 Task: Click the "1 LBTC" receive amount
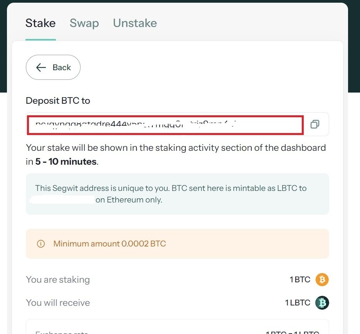point(298,303)
